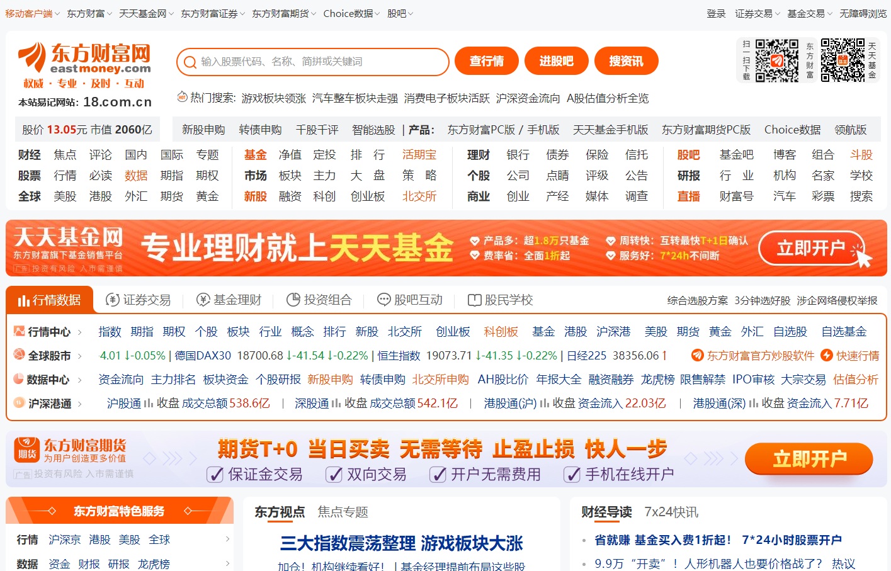This screenshot has width=891, height=571.
Task: Expand the 天天基金网 top menu
Action: click(x=146, y=13)
